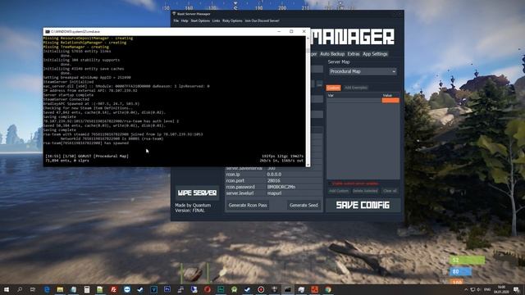Open Windows taskbar search
The width and height of the screenshot is (525, 295).
(20, 289)
